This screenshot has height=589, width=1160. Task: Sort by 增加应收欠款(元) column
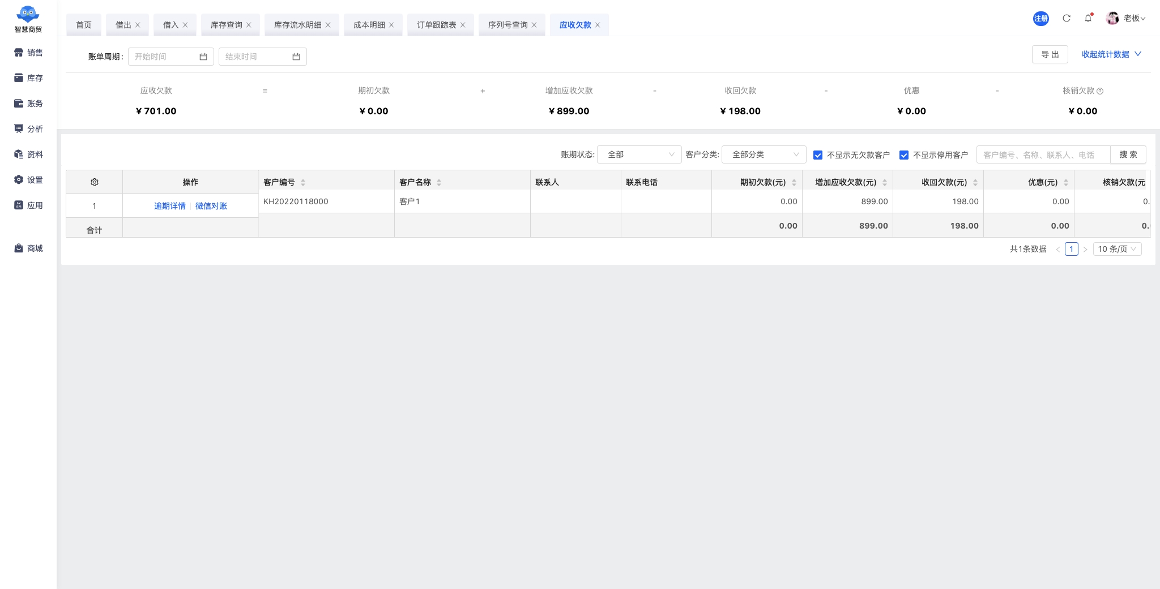[x=885, y=182]
